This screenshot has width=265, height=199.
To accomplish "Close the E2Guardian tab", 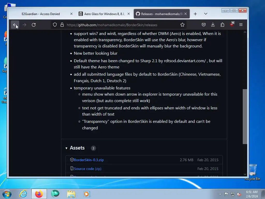I will 71,14.
